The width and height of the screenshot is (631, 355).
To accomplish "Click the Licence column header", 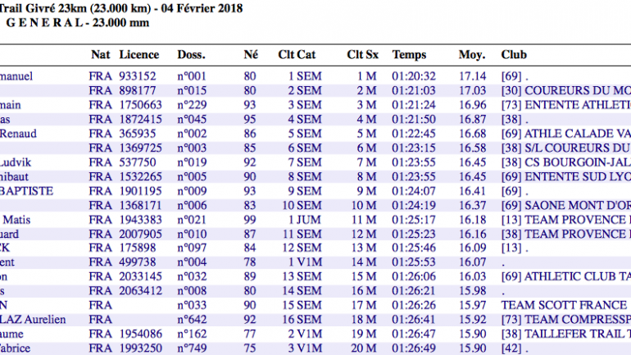I will pyautogui.click(x=139, y=55).
